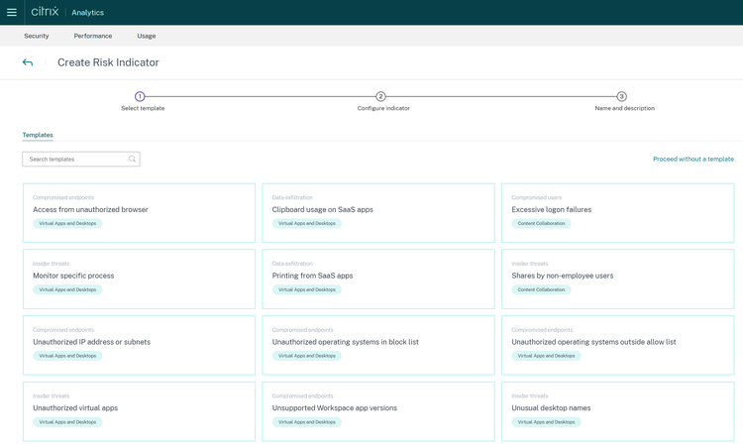Image resolution: width=743 pixels, height=448 pixels.
Task: Click Compromised endpoints label above Unsupported Workspace app versions
Action: 303,395
